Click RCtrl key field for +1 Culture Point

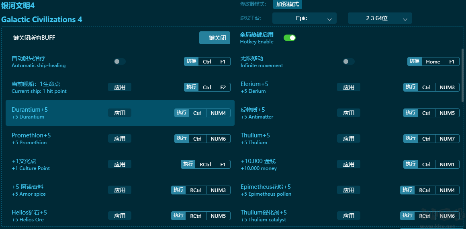(206, 164)
